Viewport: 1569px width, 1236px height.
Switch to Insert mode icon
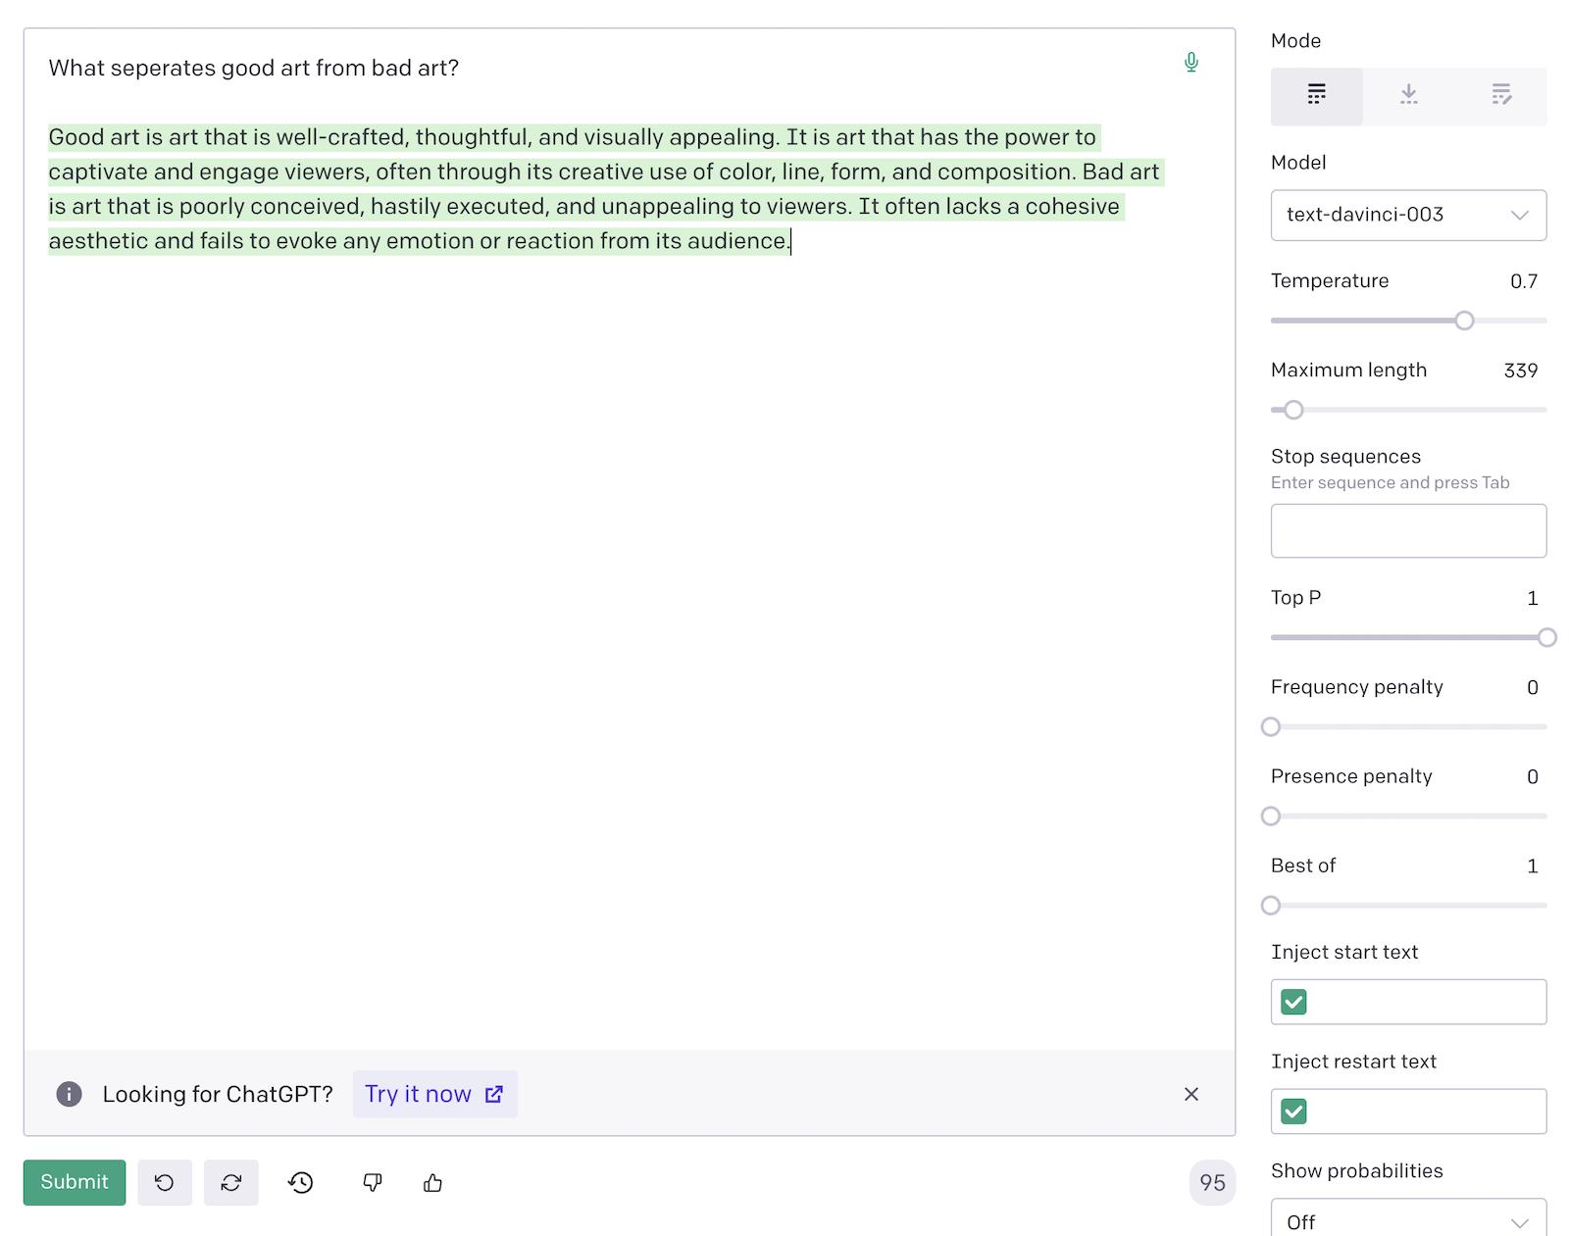click(1408, 95)
